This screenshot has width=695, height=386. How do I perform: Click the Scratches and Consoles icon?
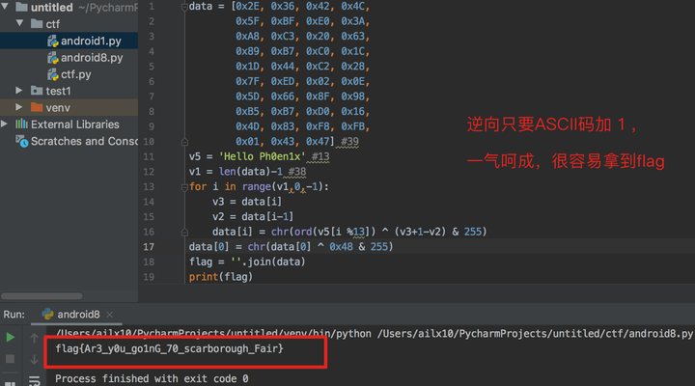pos(21,141)
